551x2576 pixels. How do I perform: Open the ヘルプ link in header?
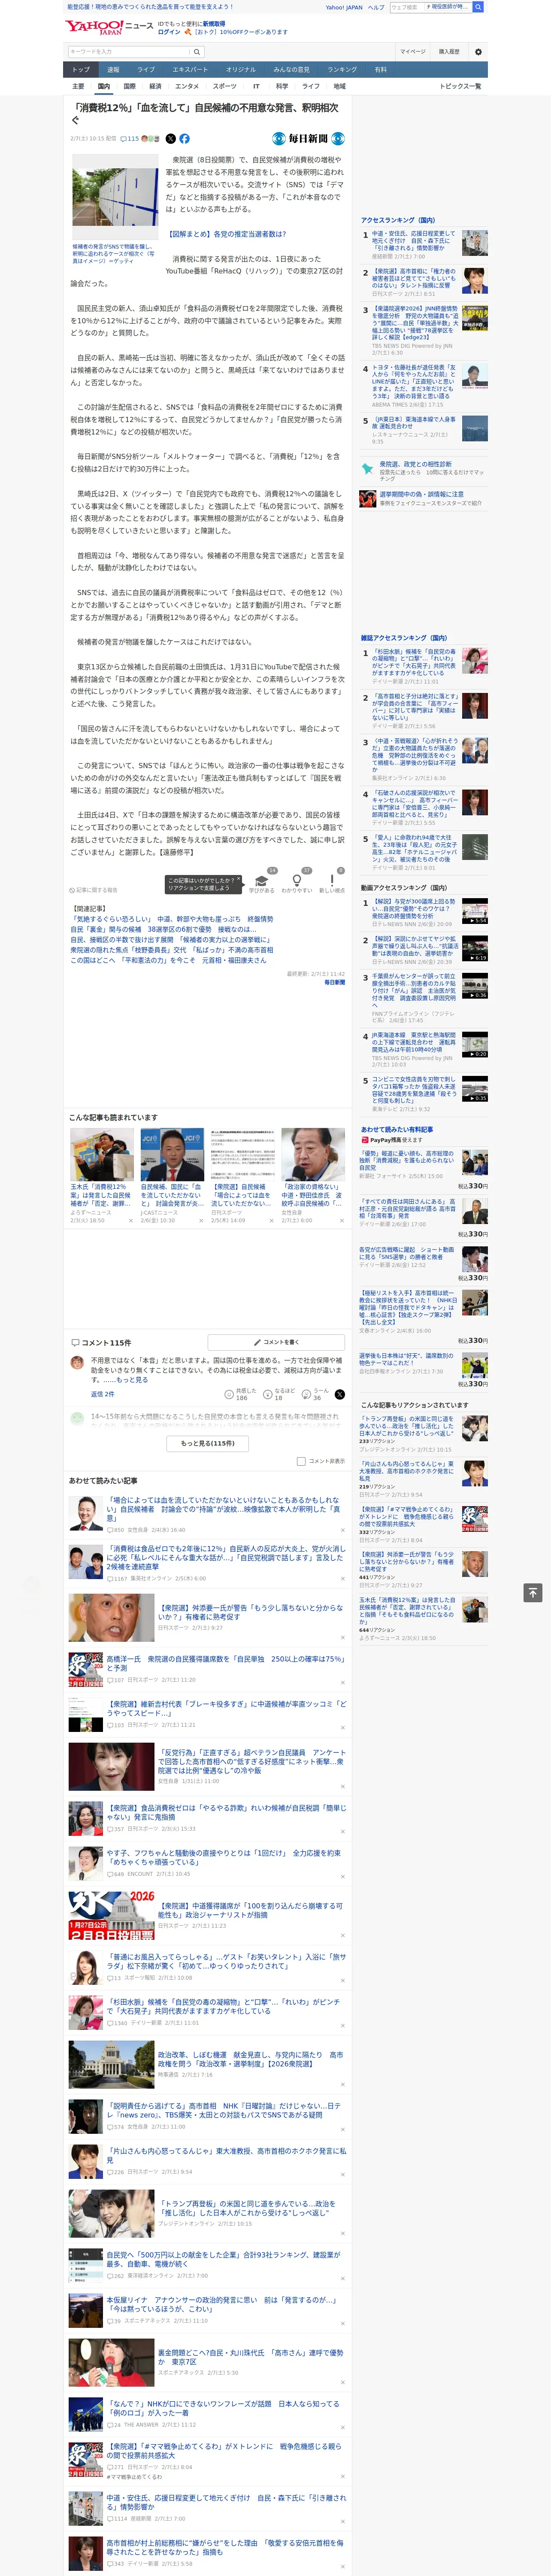376,7
